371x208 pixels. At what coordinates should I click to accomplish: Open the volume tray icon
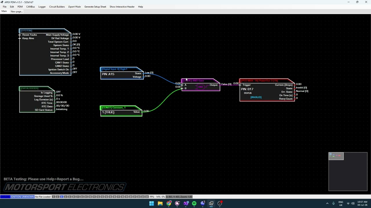tap(353, 203)
